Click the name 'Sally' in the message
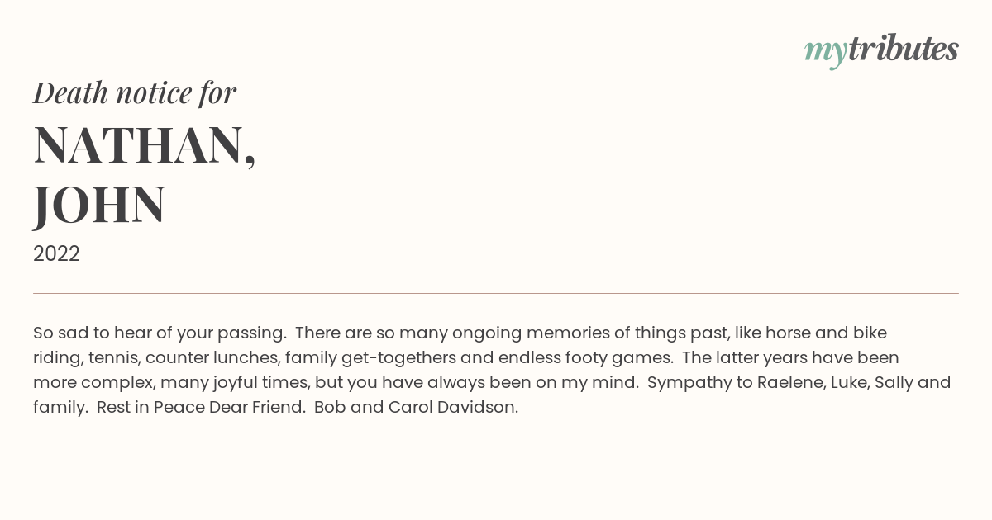The width and height of the screenshot is (992, 520). tap(893, 383)
